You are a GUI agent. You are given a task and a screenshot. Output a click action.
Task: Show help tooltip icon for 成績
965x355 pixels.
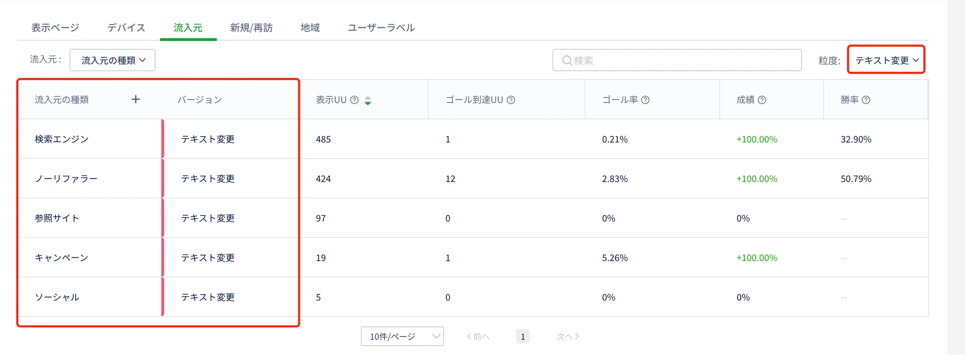click(x=762, y=100)
